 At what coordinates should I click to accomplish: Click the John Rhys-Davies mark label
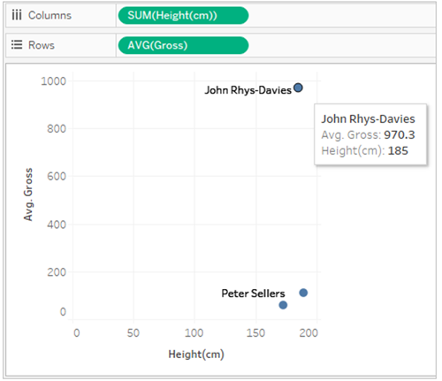tap(248, 90)
